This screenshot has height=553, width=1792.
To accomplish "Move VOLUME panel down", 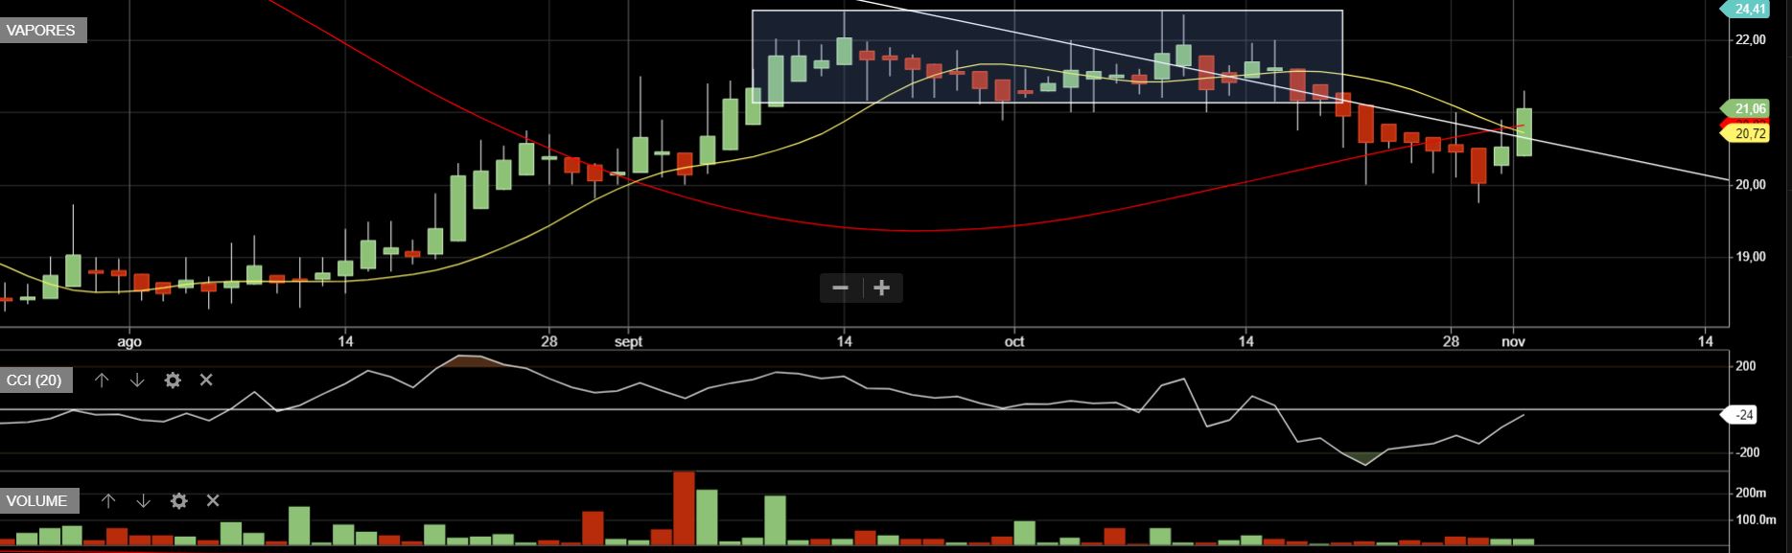I will click(144, 500).
